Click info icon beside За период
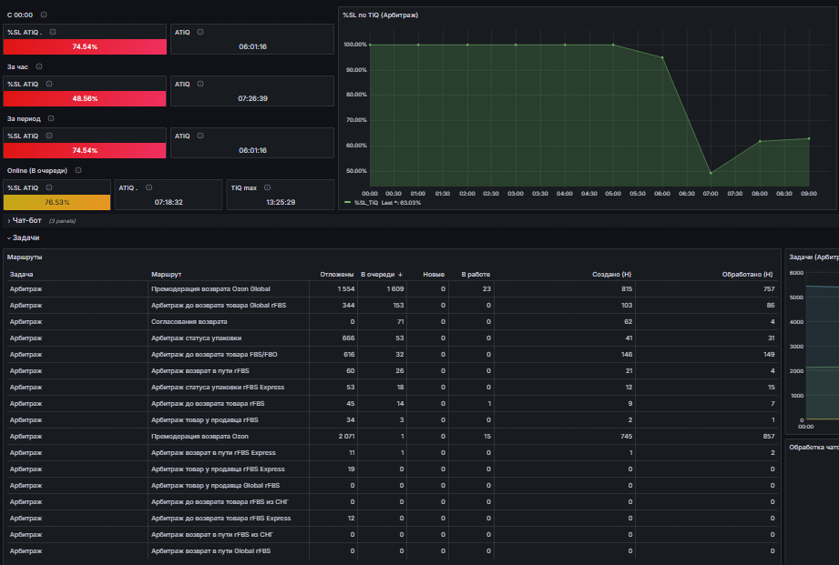This screenshot has height=565, width=839. (51, 118)
